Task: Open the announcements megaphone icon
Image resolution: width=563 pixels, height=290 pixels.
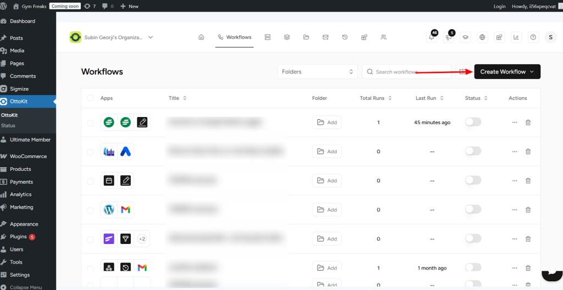Action: click(449, 37)
